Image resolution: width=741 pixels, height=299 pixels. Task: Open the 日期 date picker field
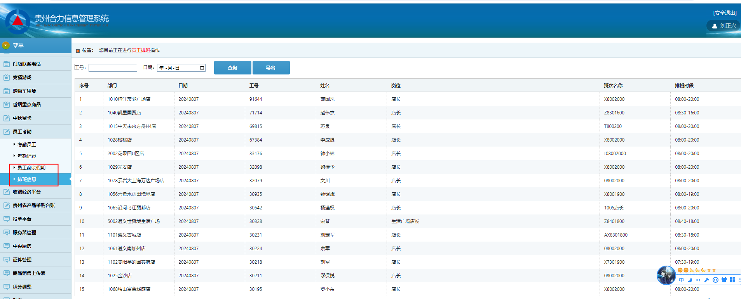click(x=178, y=68)
